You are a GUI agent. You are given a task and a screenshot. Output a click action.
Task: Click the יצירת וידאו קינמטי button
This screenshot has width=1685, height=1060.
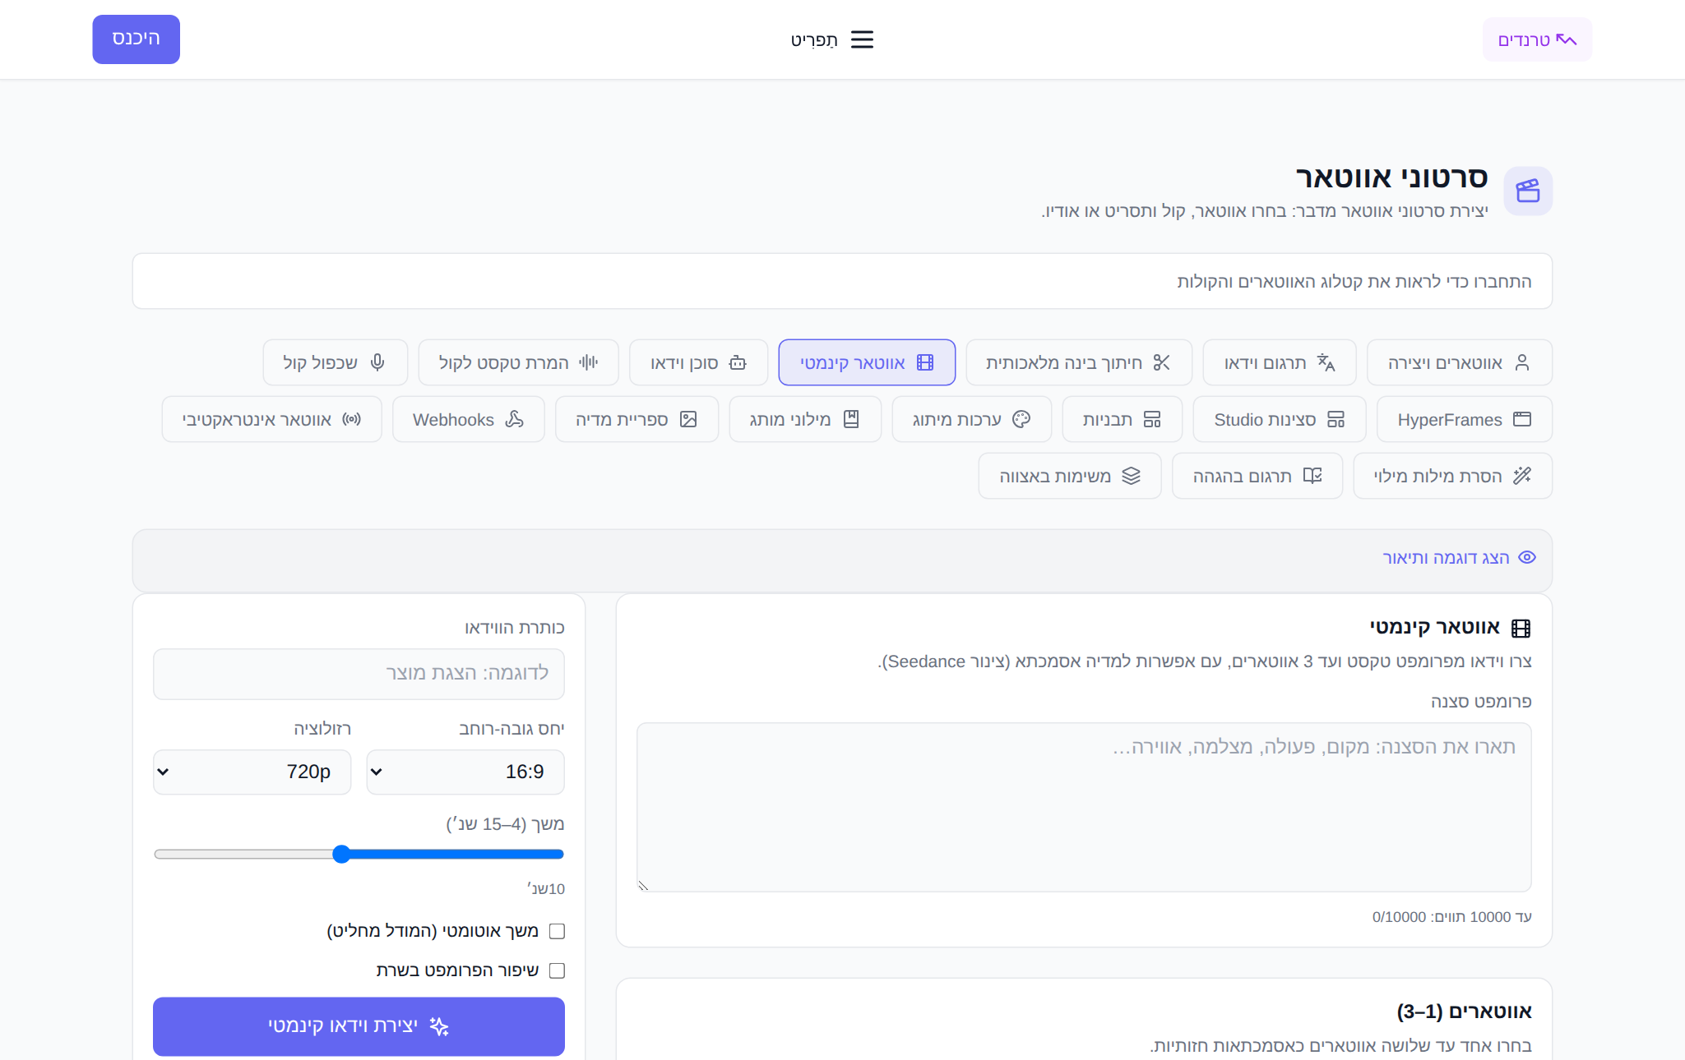[359, 1026]
